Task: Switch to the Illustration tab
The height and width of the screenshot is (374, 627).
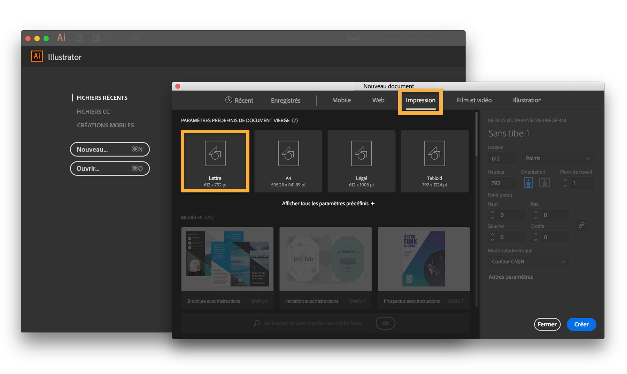Action: pyautogui.click(x=527, y=100)
